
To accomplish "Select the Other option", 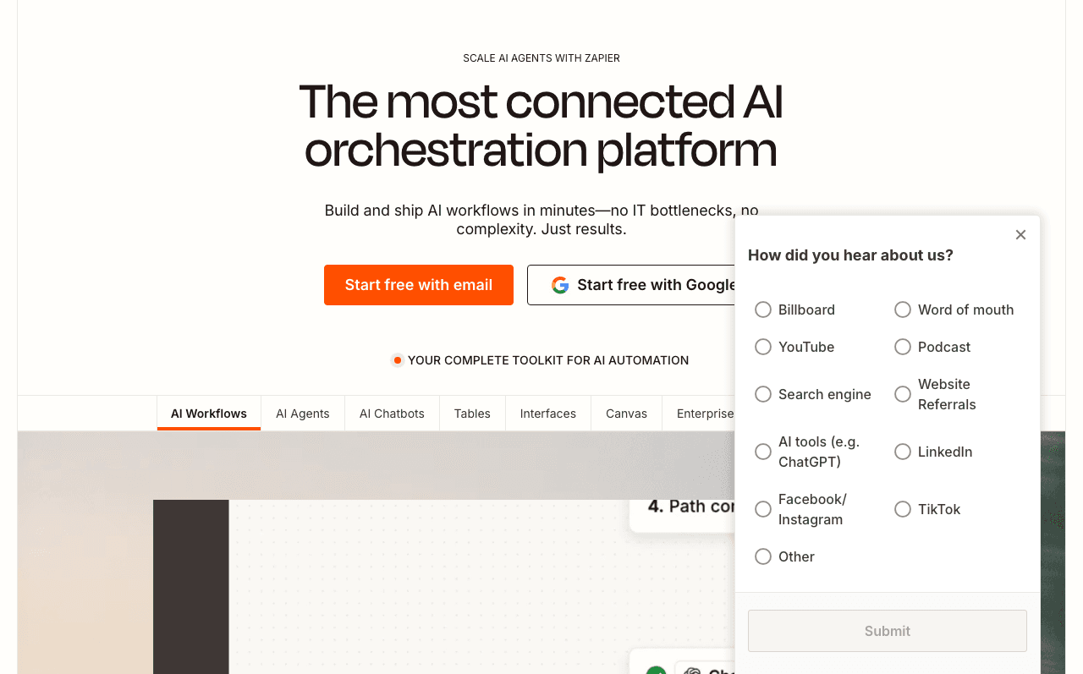I will tap(762, 556).
